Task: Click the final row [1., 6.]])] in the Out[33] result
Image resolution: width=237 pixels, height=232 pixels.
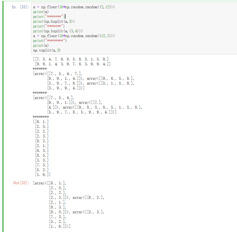Action: 60,227
